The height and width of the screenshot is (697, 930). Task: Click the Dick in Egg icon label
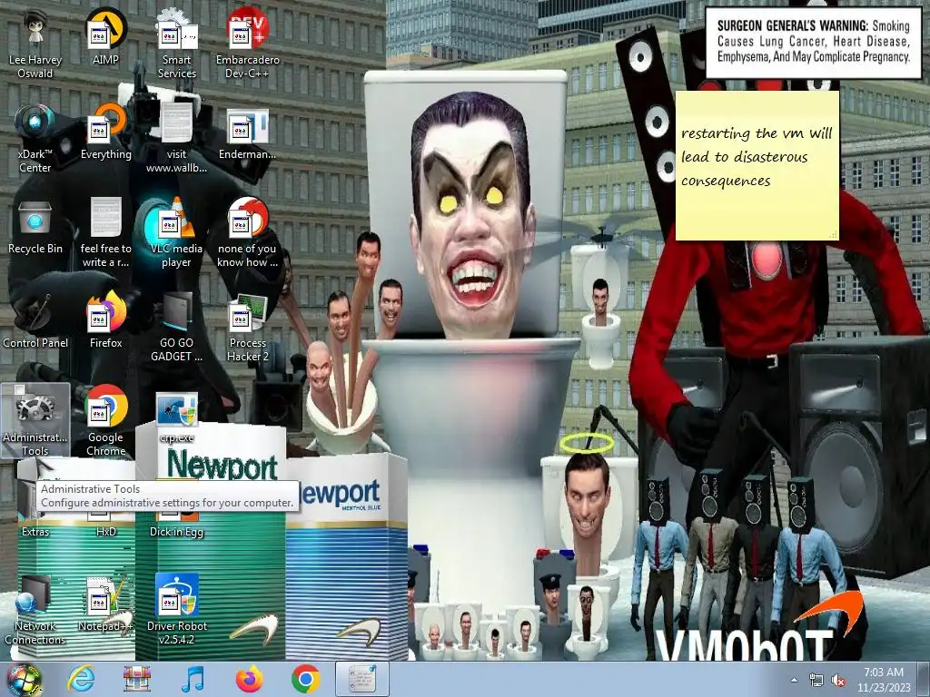pos(177,532)
